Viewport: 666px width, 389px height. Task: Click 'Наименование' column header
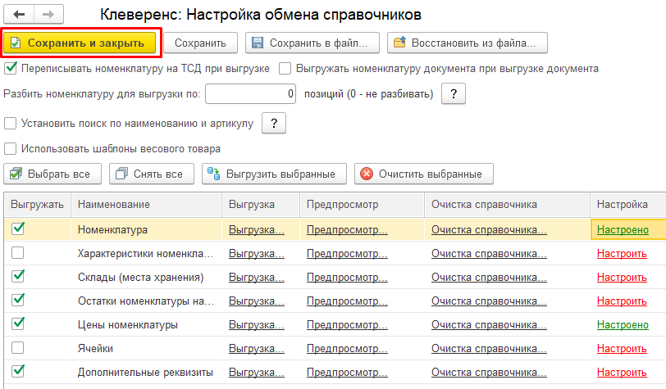point(147,205)
